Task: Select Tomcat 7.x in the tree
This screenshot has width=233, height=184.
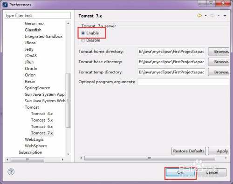Action: pyautogui.click(x=42, y=133)
